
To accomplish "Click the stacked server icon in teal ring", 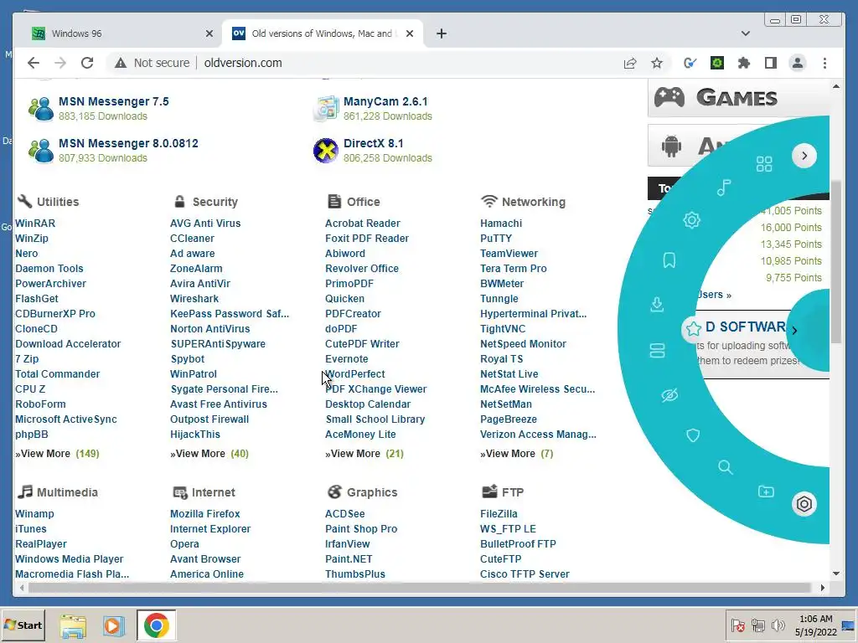I will pos(657,350).
